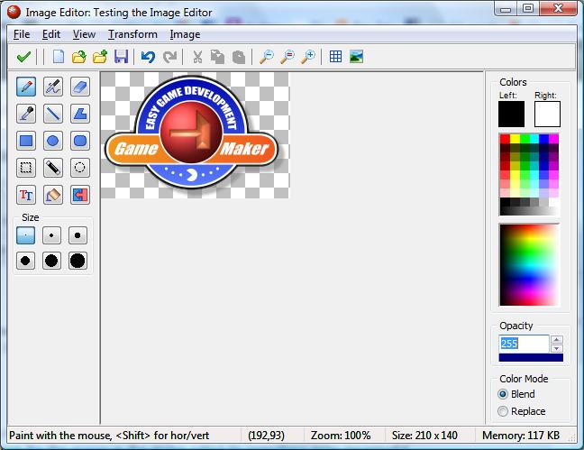Viewport: 584px width, 450px height.
Task: Pick a color from the spectrum gradient
Action: 529,265
